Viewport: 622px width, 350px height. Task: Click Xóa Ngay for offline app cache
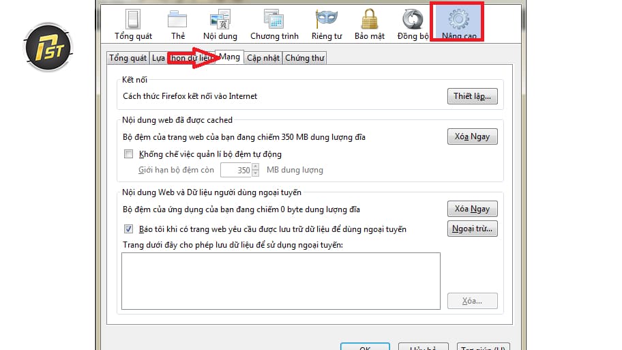point(472,209)
